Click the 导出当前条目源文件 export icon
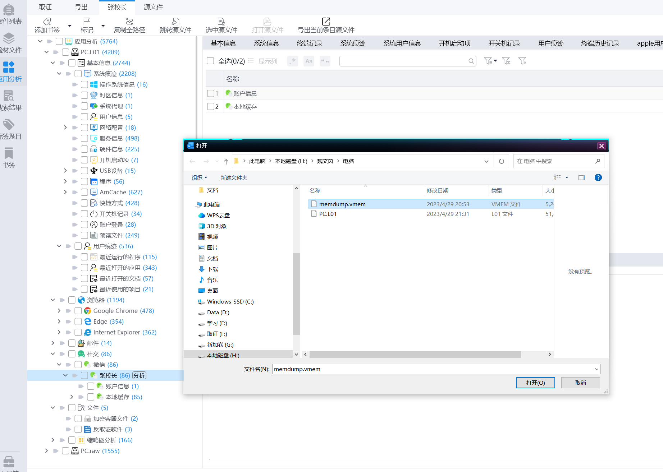This screenshot has height=472, width=663. [326, 22]
